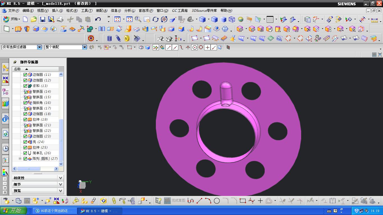Click the navigator horizontal scrollbar thumb
This screenshot has width=383, height=215.
tap(29, 169)
